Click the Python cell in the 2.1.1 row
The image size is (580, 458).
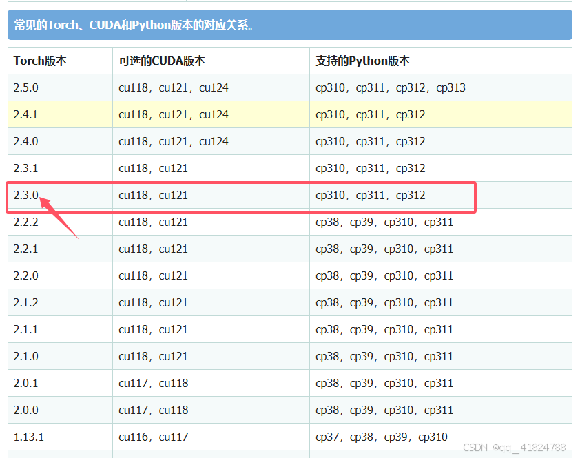coord(441,329)
